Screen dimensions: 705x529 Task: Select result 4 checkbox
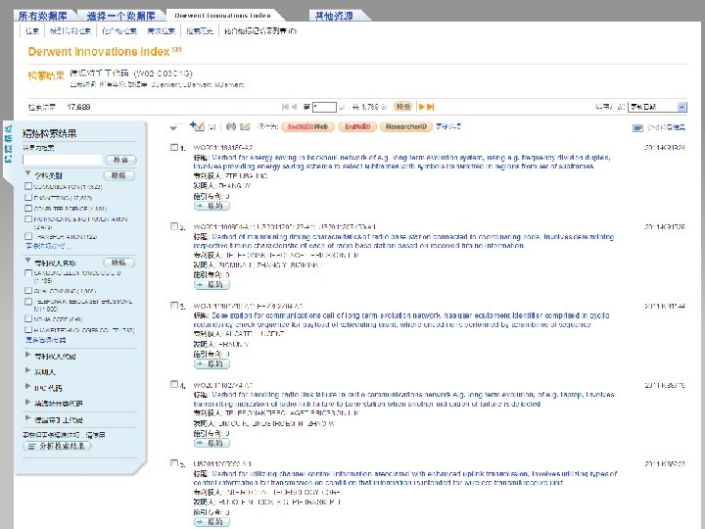174,384
